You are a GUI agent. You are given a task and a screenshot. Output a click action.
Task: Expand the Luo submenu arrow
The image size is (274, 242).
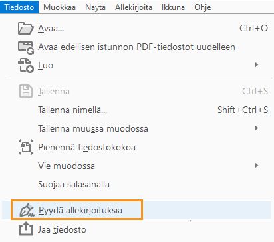coord(257,65)
